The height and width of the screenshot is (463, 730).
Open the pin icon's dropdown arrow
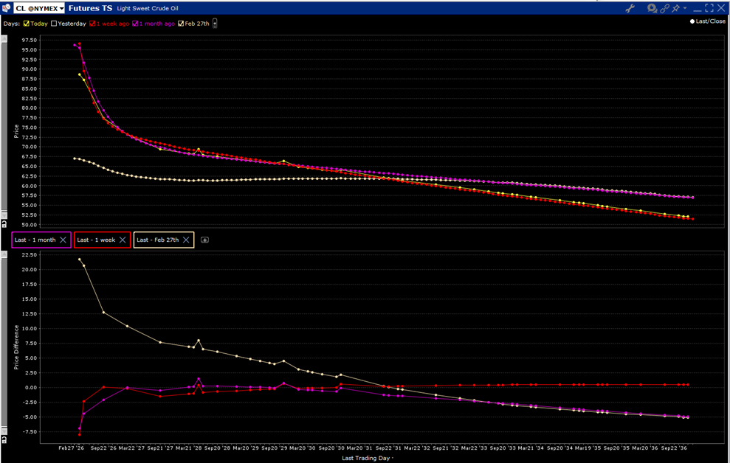[685, 8]
